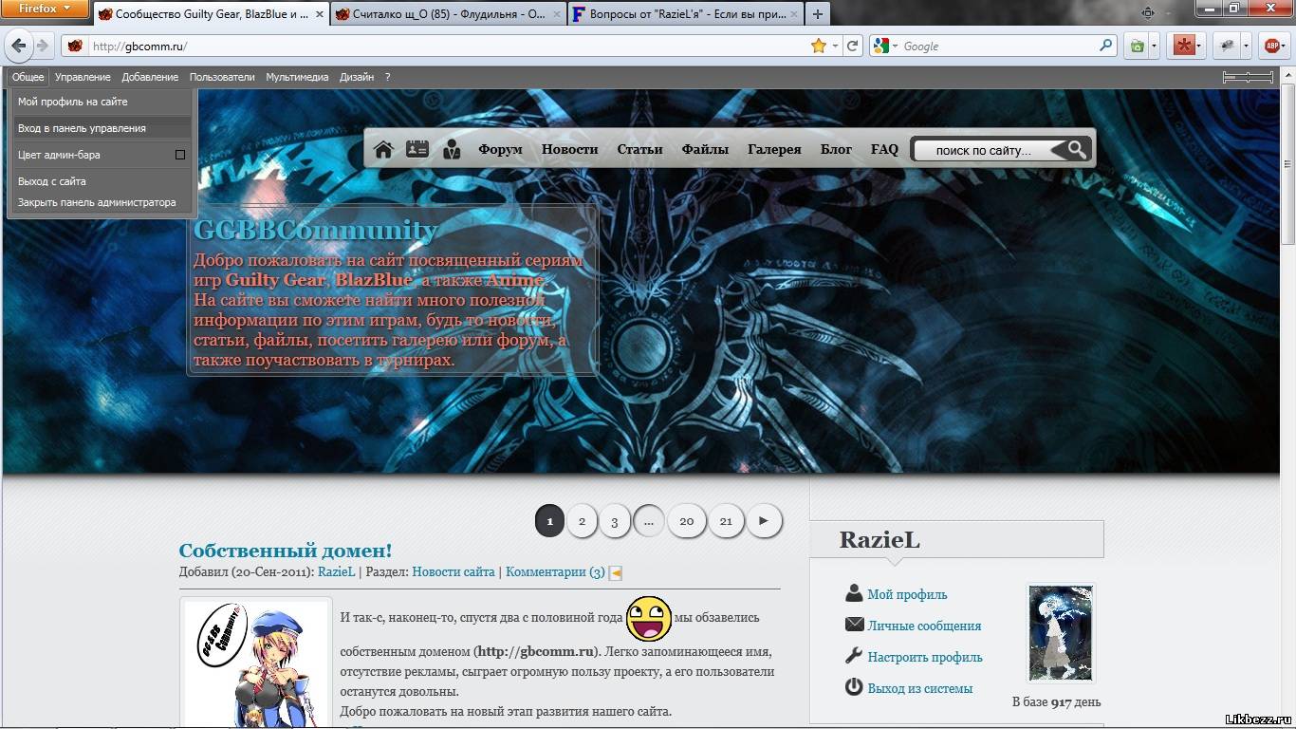
Task: Open the Пользователи admin menu
Action: 222,77
